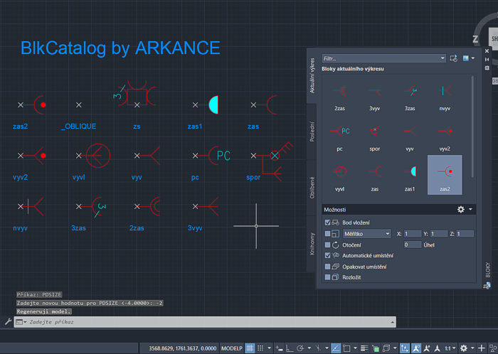Toggle object snap tracking in status bar

(x=335, y=348)
